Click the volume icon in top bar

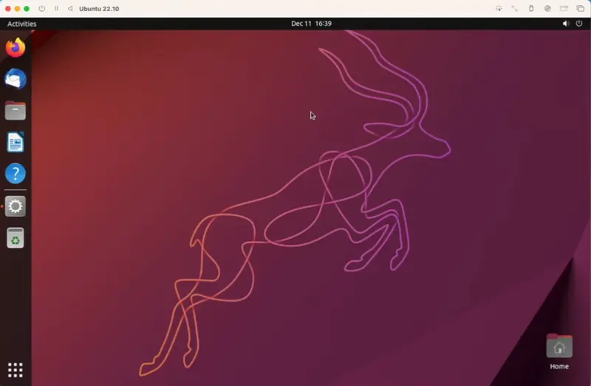pos(566,24)
